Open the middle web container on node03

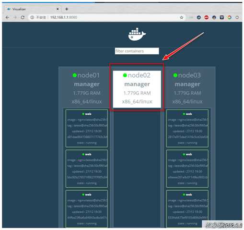click(187, 169)
